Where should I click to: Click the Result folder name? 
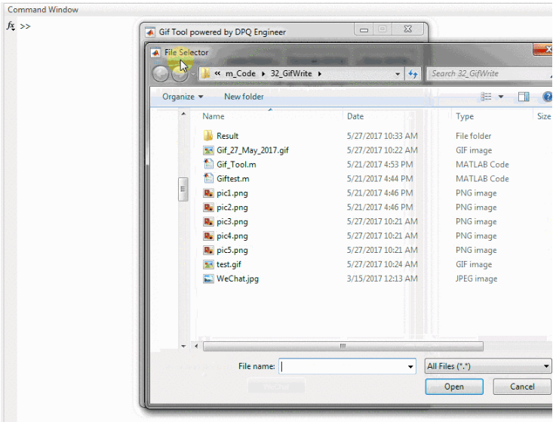[x=228, y=136]
